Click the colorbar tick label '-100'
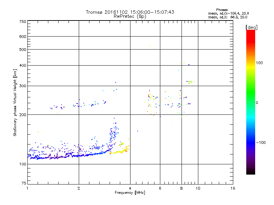Screen dimensions: 274x205 tap(261, 142)
